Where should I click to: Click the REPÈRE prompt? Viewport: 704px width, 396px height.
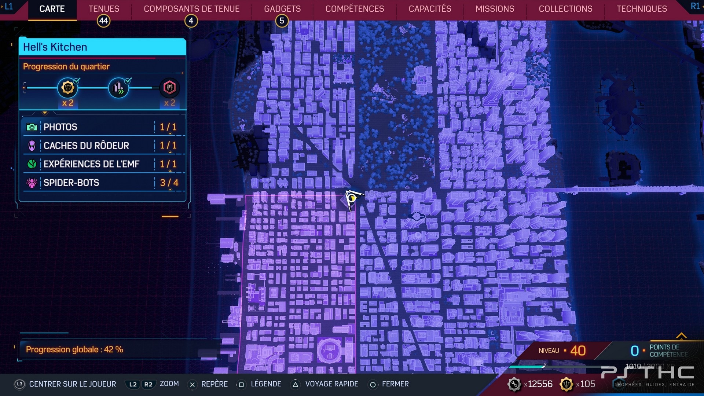[x=214, y=384]
